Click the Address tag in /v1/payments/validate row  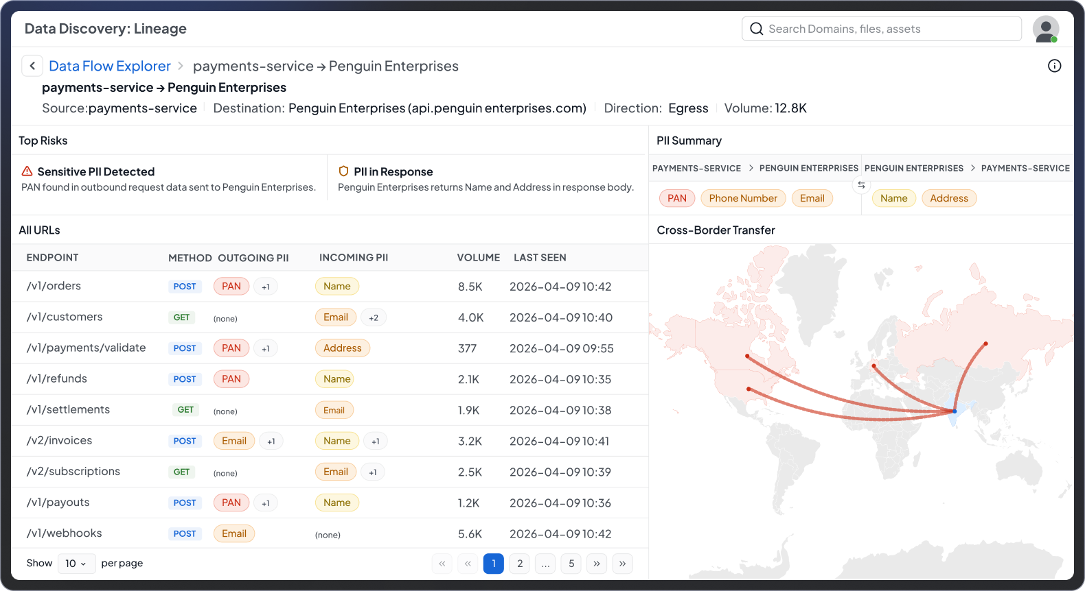pos(343,348)
